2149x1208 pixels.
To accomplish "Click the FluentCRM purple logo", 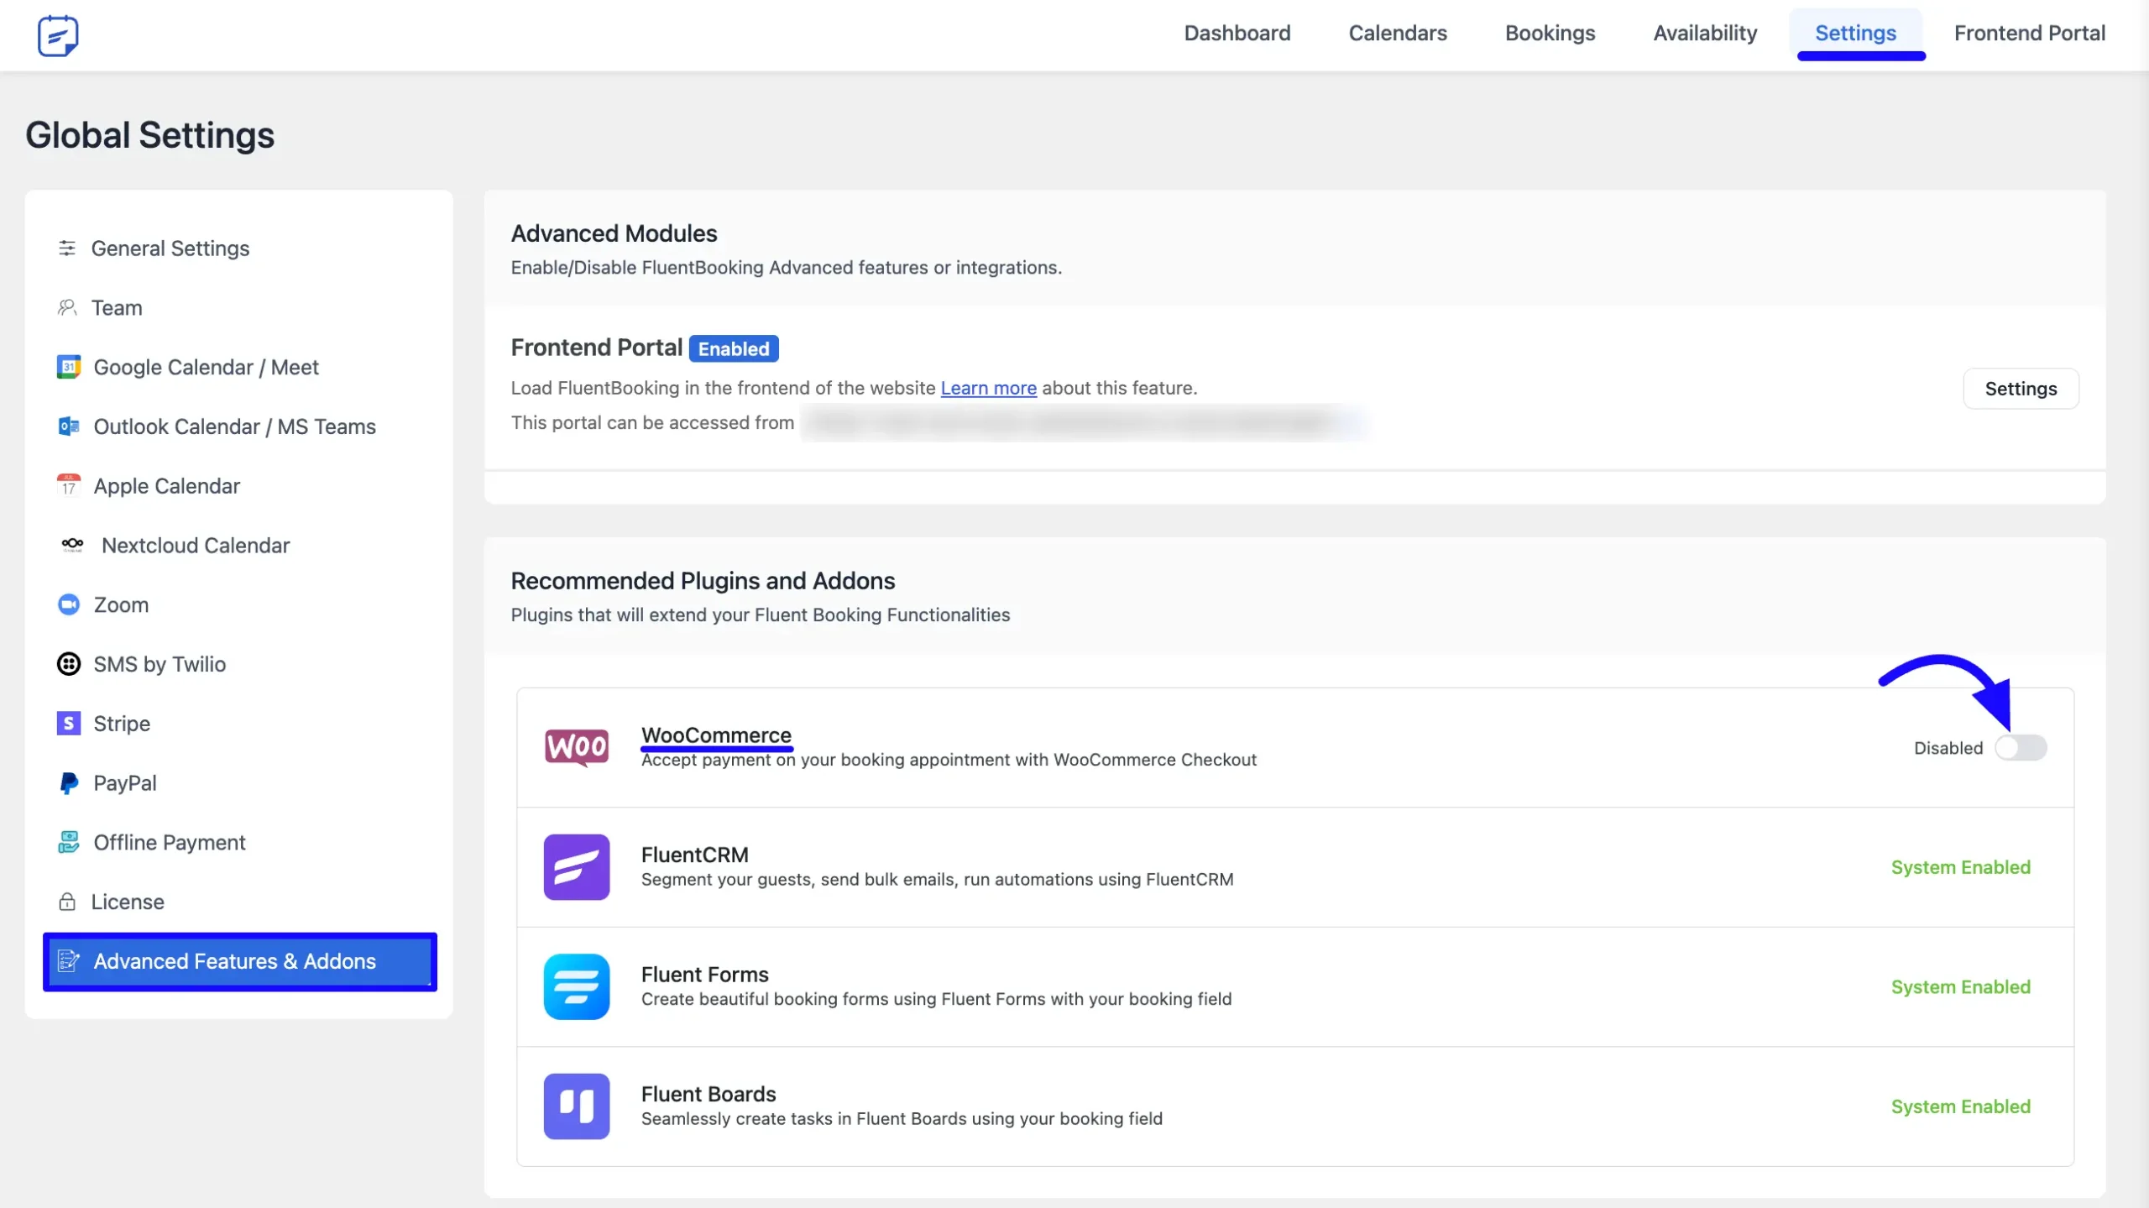I will tap(577, 867).
